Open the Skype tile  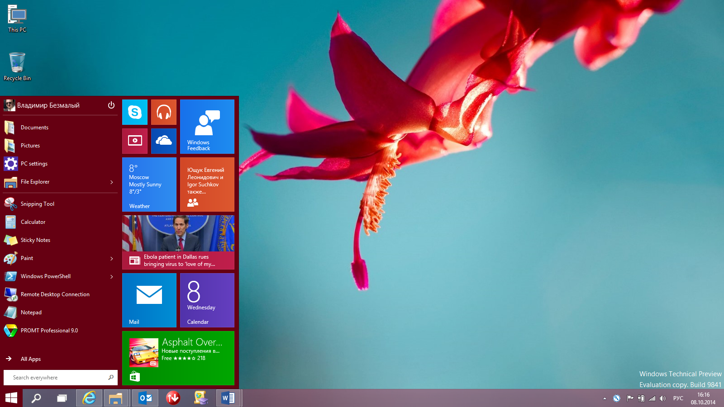(135, 112)
